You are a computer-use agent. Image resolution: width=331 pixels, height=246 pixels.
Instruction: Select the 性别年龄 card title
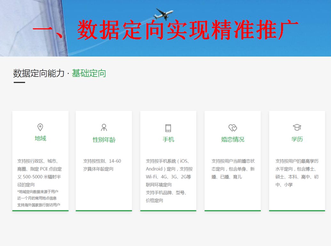[x=104, y=140]
